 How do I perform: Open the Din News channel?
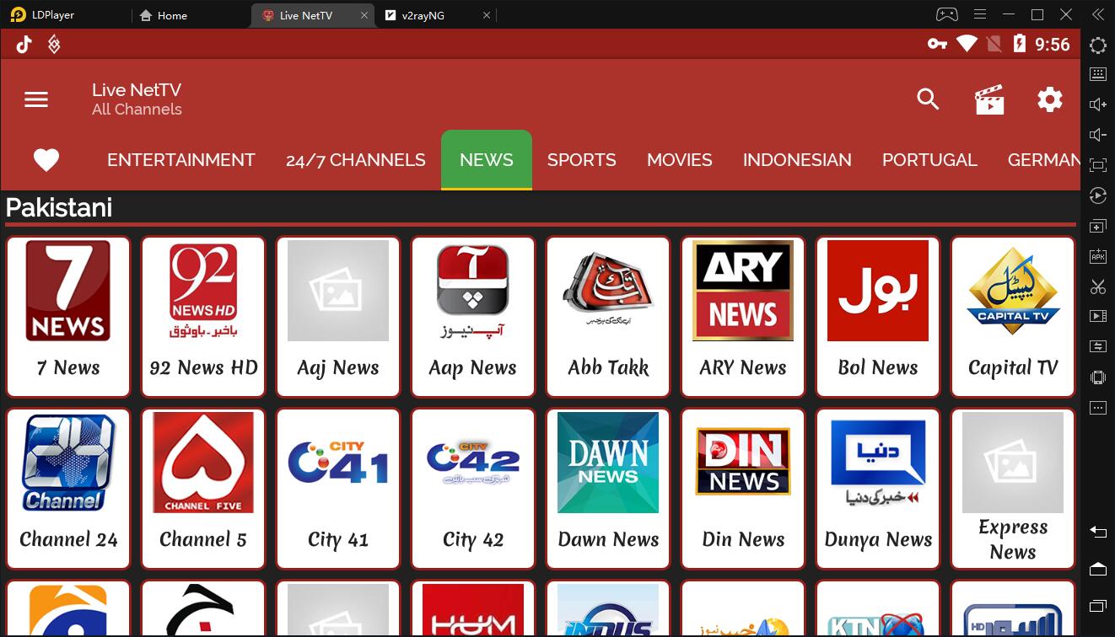[x=743, y=489]
